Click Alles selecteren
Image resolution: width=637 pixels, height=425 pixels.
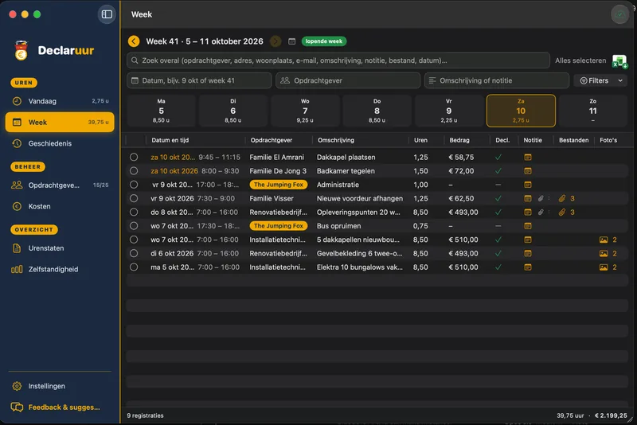click(580, 60)
